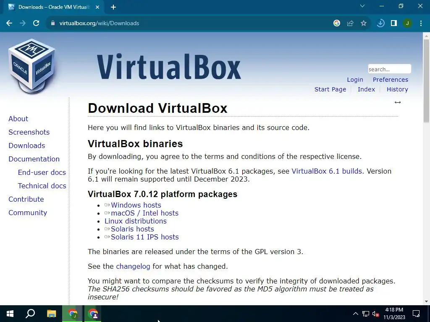Image resolution: width=430 pixels, height=322 pixels.
Task: Click the tab search chevron
Action: point(362,6)
